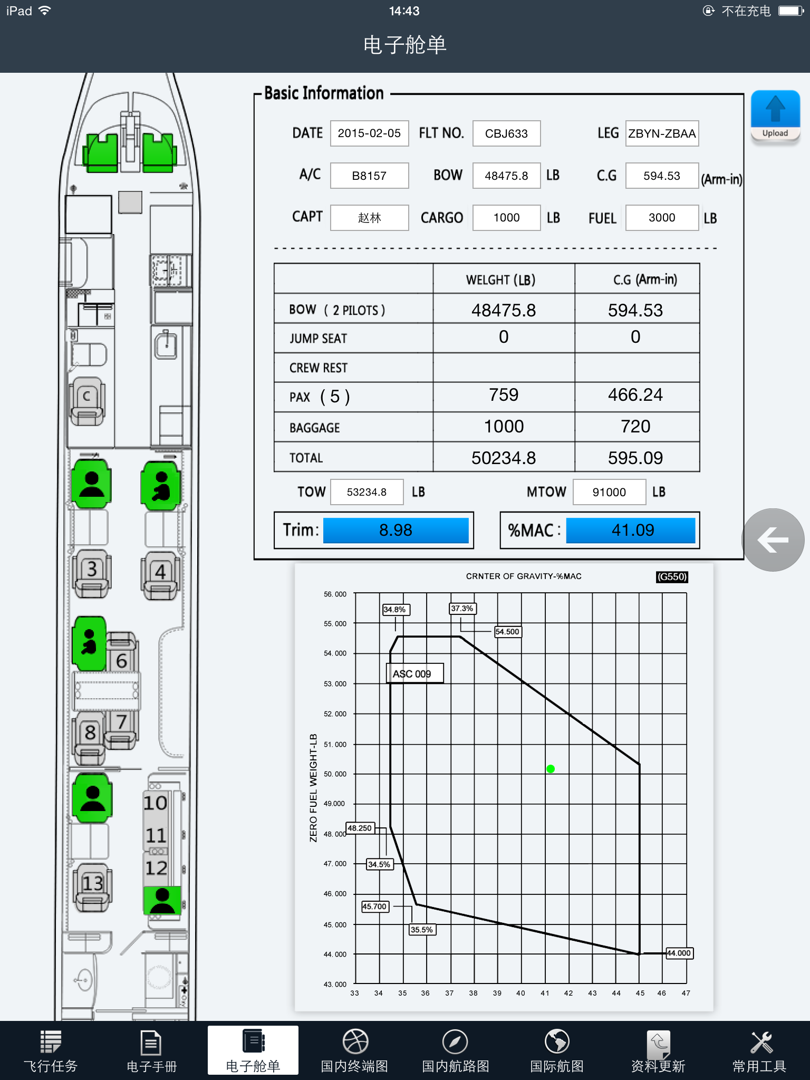The width and height of the screenshot is (810, 1080).
Task: Deselect occupied green seat below divan seat 12
Action: click(x=162, y=901)
